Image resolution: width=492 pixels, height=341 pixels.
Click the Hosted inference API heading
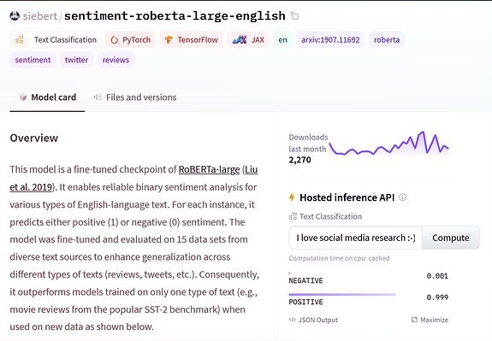point(347,197)
